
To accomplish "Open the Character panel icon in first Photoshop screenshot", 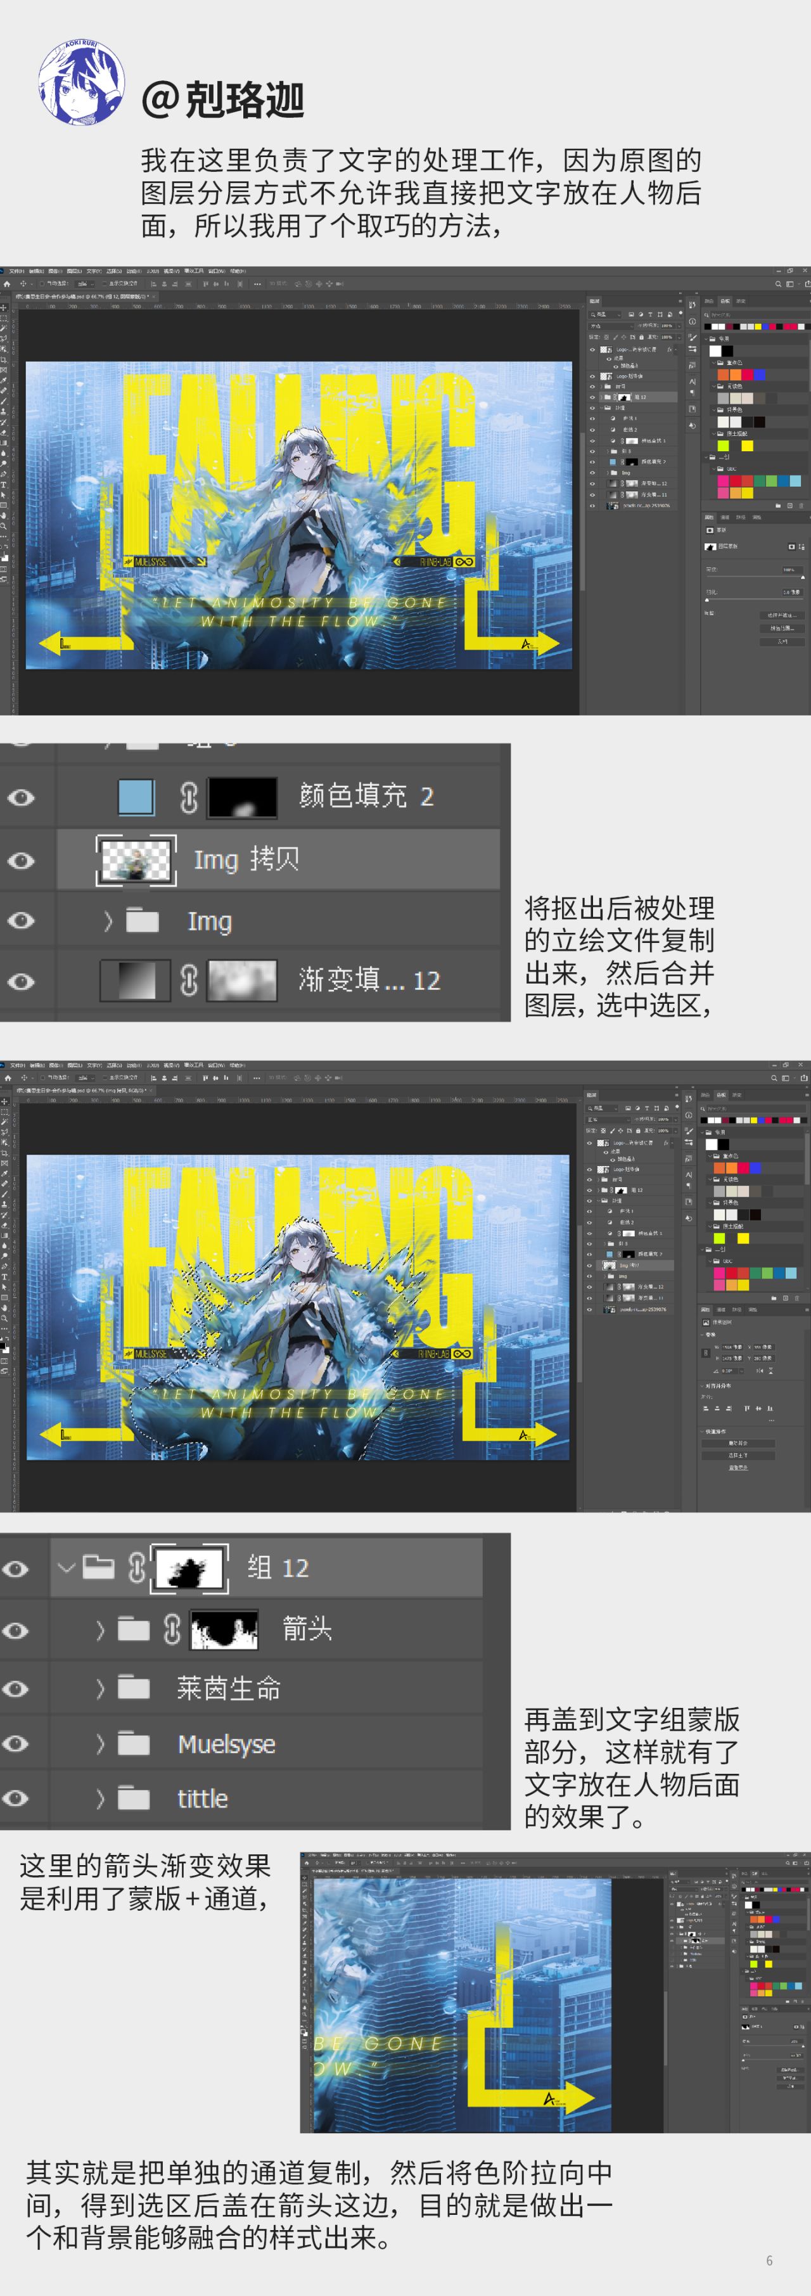I will [x=692, y=381].
